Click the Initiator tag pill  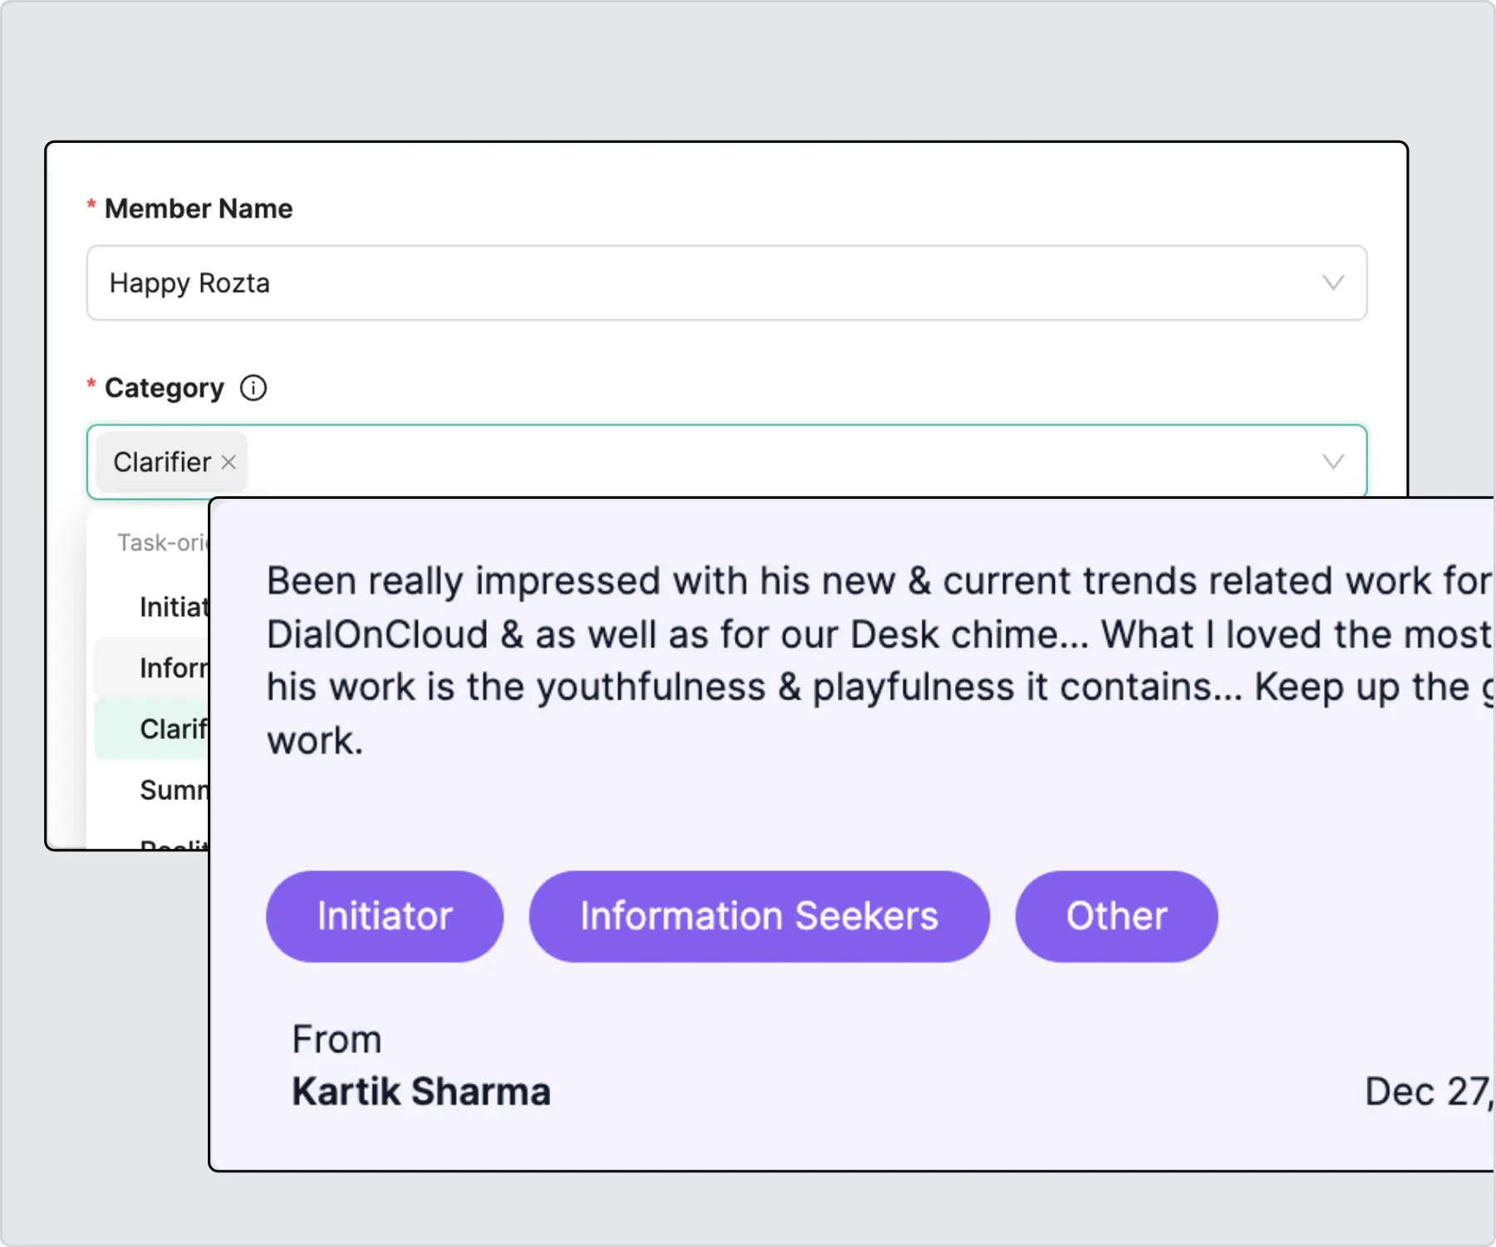point(384,916)
